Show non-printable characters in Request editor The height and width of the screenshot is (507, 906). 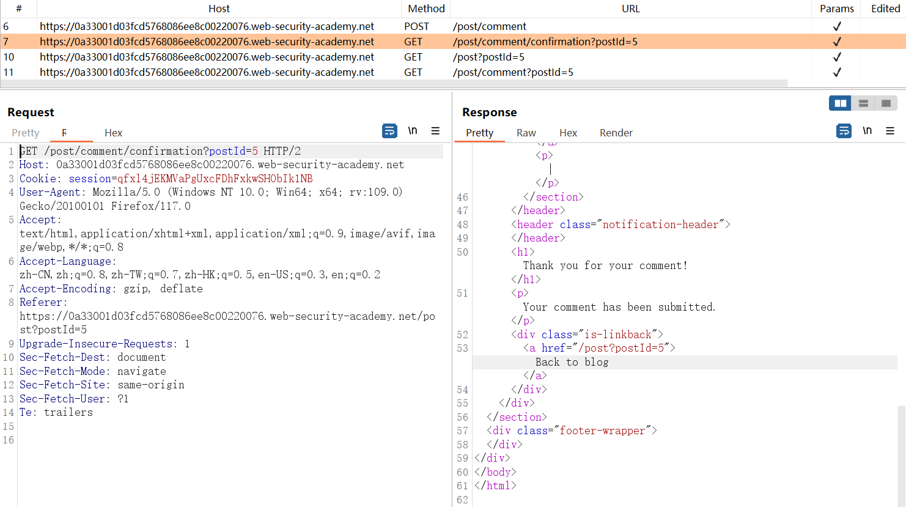413,131
